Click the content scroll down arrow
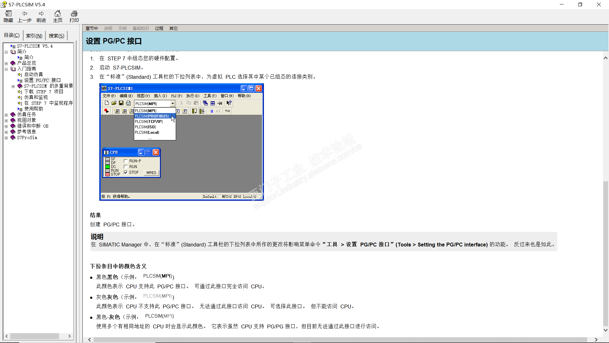 [606, 330]
